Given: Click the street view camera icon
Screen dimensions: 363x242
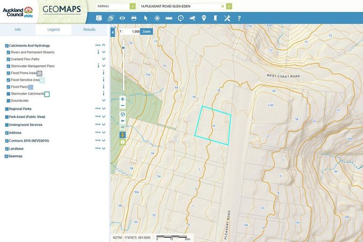Looking at the screenshot, I should pos(192,18).
